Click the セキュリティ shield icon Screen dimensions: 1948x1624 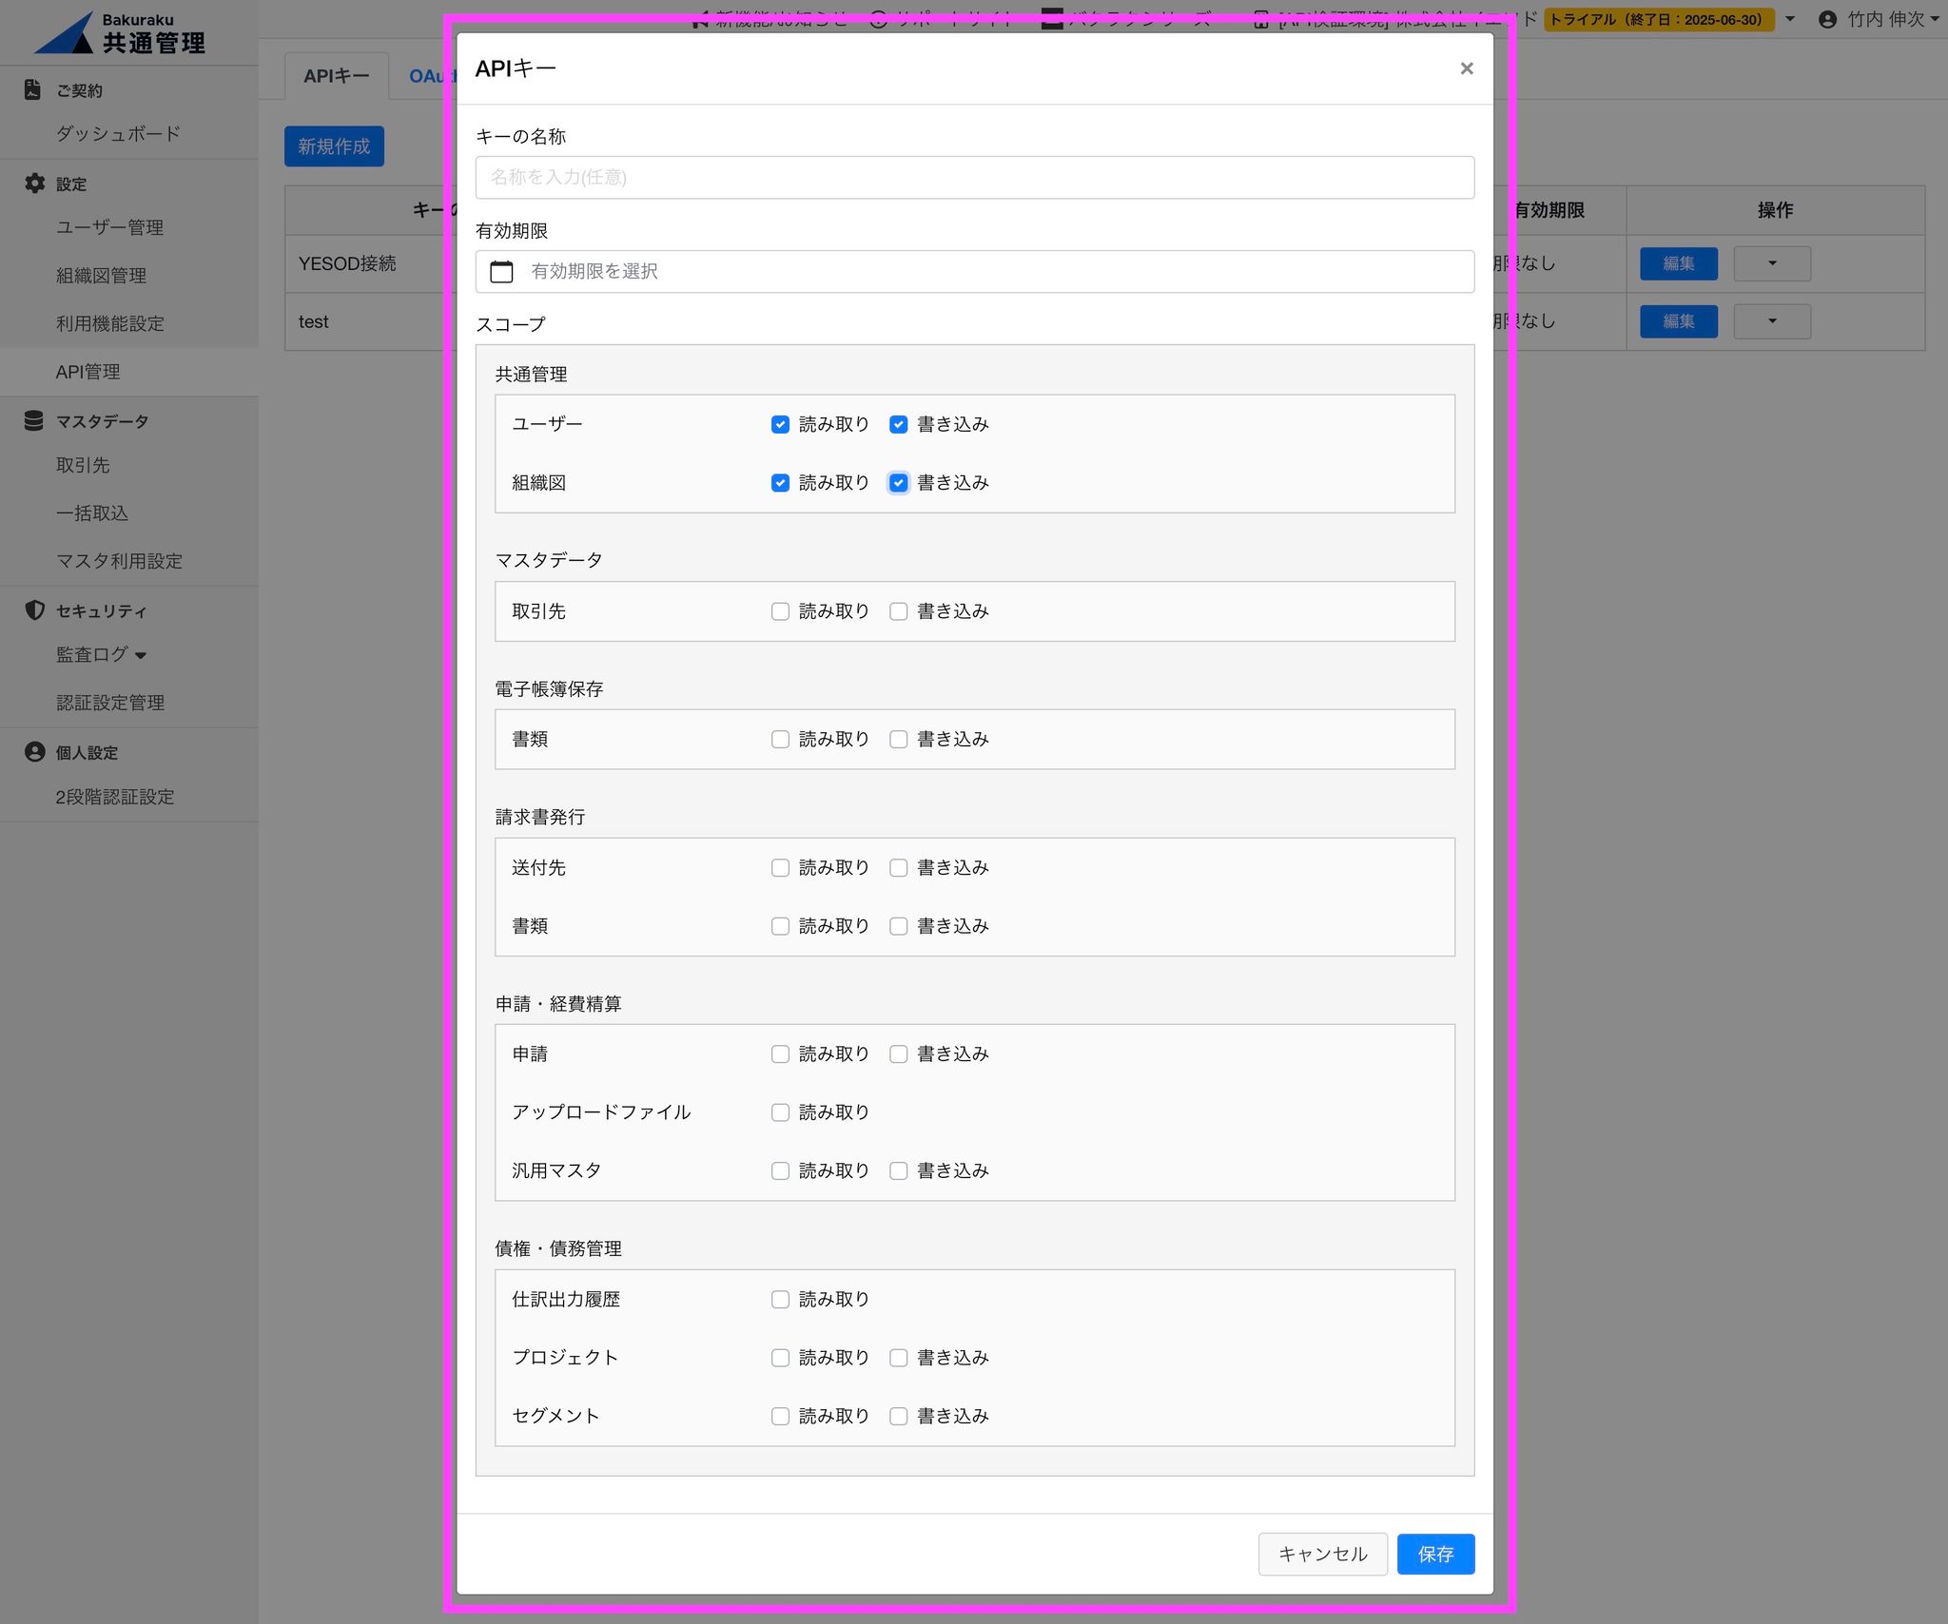tap(34, 610)
